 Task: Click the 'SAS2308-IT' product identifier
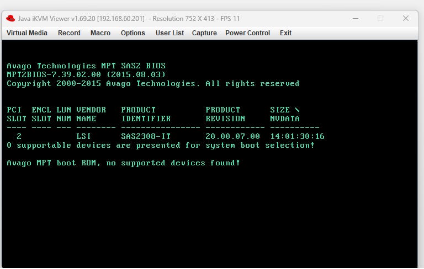[x=146, y=136]
